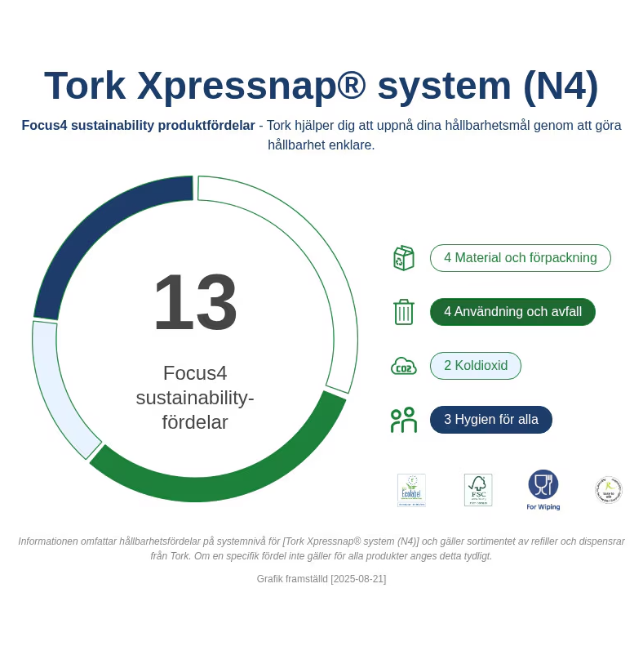The height and width of the screenshot is (646, 643).
Task: Click the Grafik framställd date text
Action: coord(321,579)
